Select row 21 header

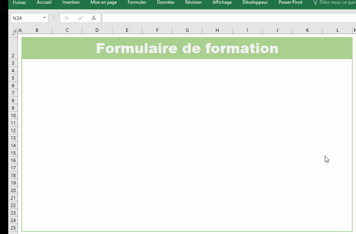click(13, 198)
